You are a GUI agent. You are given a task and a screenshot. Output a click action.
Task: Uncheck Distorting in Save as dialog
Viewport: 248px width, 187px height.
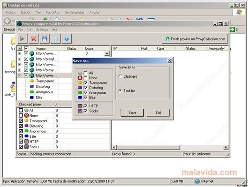click(86, 88)
